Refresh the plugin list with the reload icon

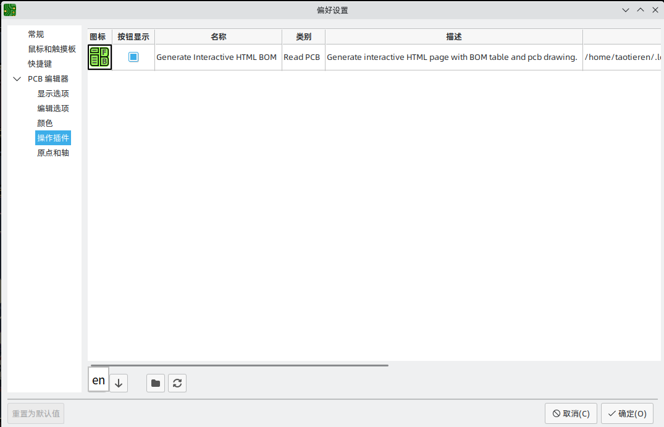177,383
